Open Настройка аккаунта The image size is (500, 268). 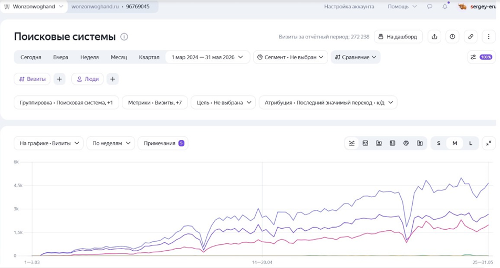349,6
